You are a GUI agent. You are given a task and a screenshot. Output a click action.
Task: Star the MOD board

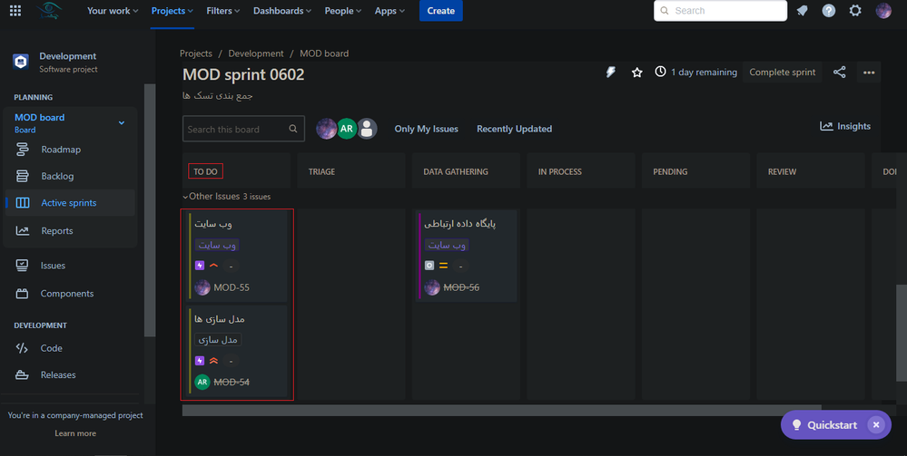pos(636,73)
